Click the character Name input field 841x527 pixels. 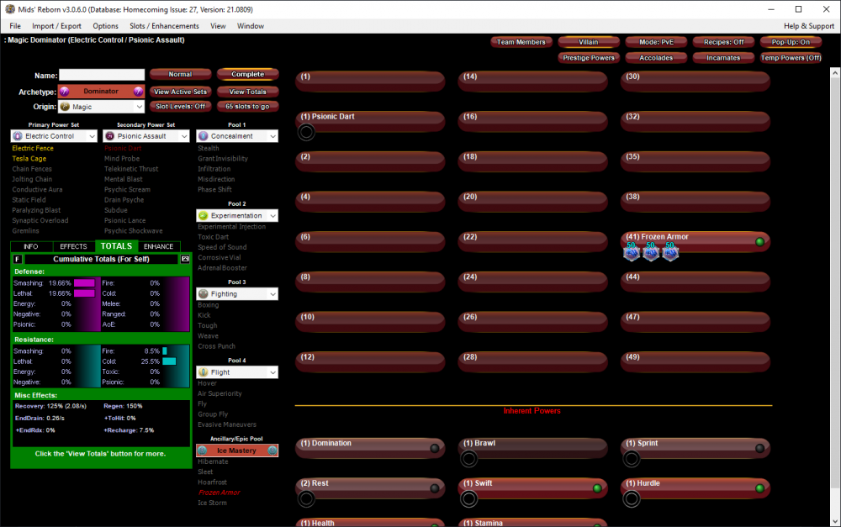(102, 75)
